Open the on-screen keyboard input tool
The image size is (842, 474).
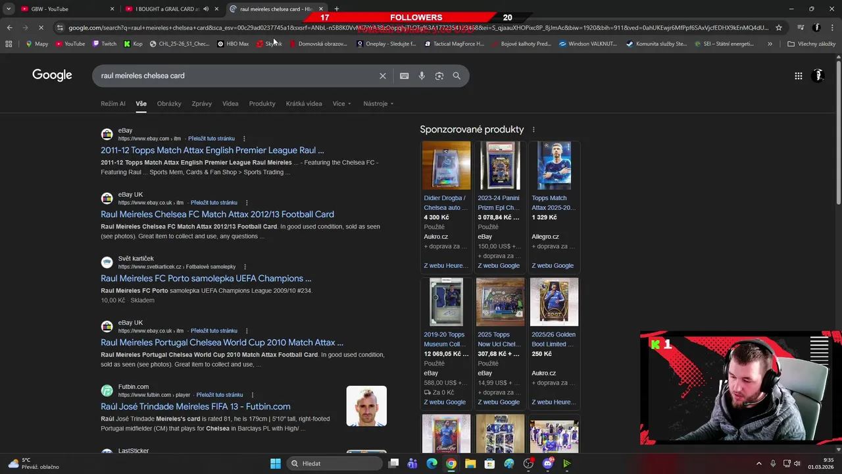pos(404,76)
